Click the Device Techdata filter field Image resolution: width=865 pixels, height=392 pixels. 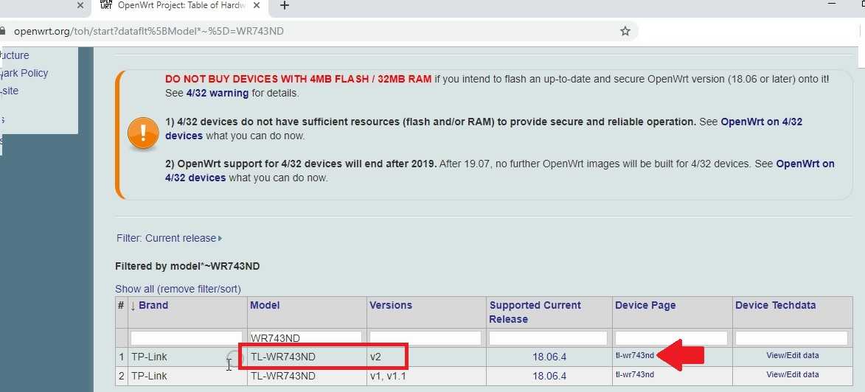pyautogui.click(x=792, y=338)
